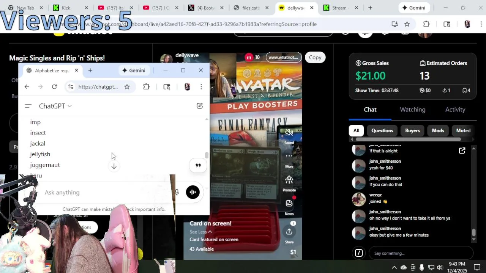
Task: Unmute the stream with the Sound icon
Action: pos(289,132)
